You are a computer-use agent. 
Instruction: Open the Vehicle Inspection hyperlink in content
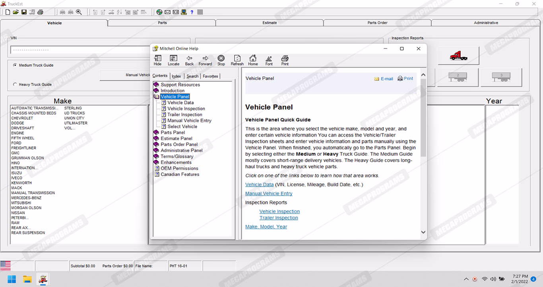point(279,211)
